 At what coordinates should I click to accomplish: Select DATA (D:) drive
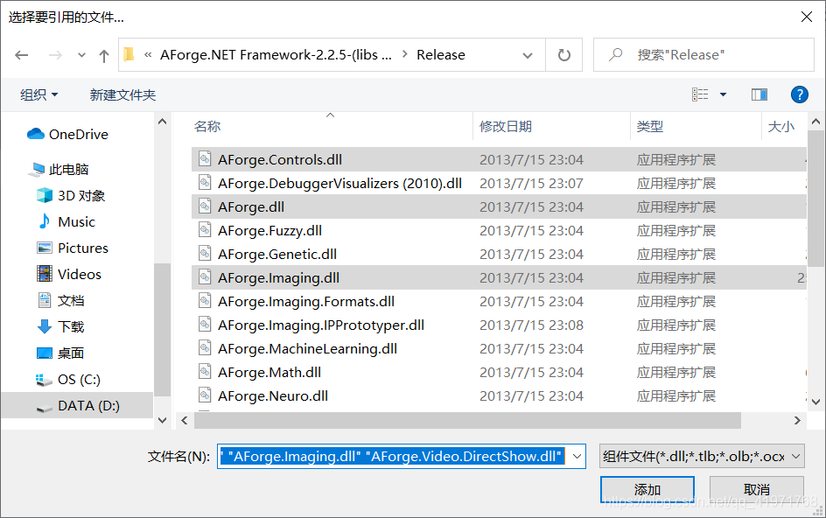[78, 406]
